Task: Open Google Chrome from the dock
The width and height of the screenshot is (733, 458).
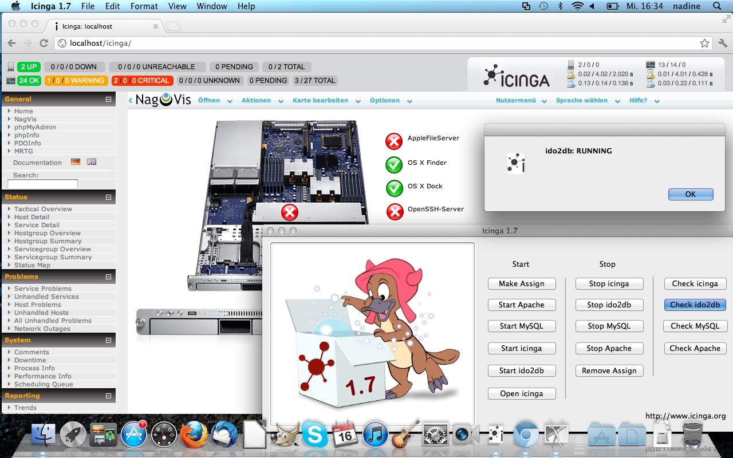Action: [526, 434]
